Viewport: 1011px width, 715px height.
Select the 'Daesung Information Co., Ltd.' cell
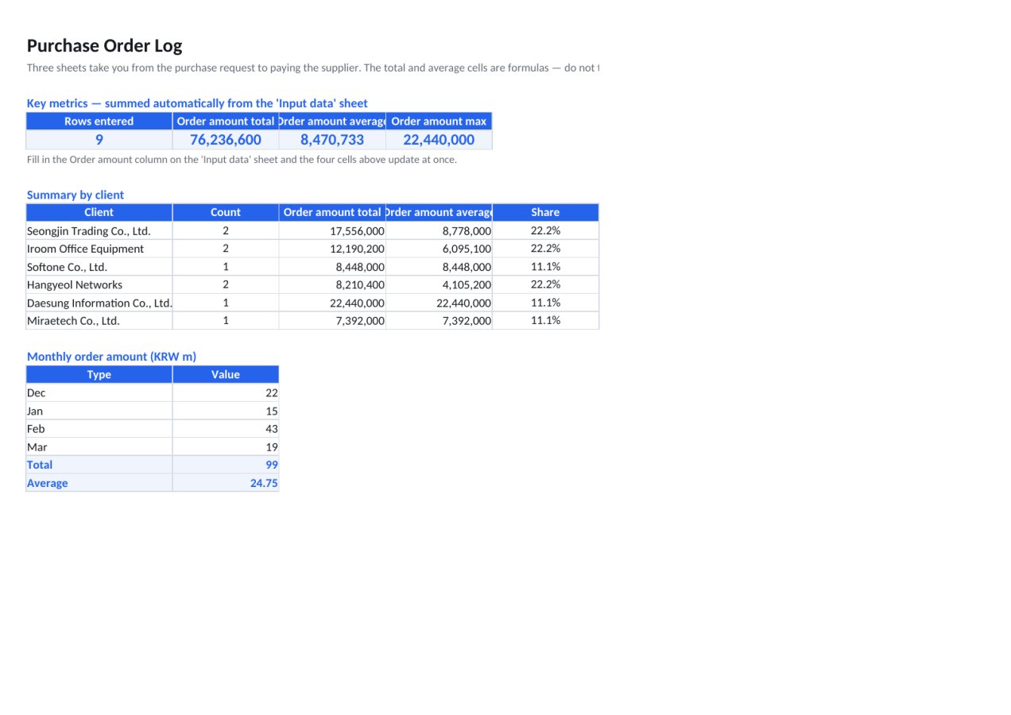pos(99,303)
